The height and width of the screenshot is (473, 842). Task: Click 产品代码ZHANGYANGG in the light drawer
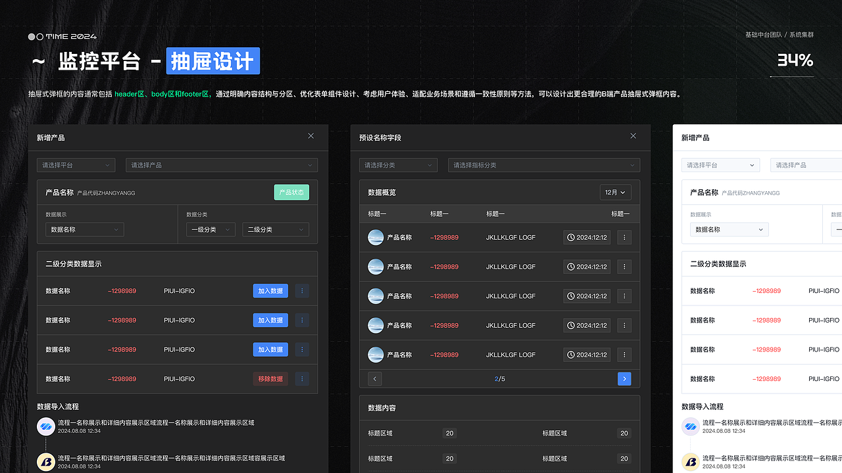coord(751,193)
